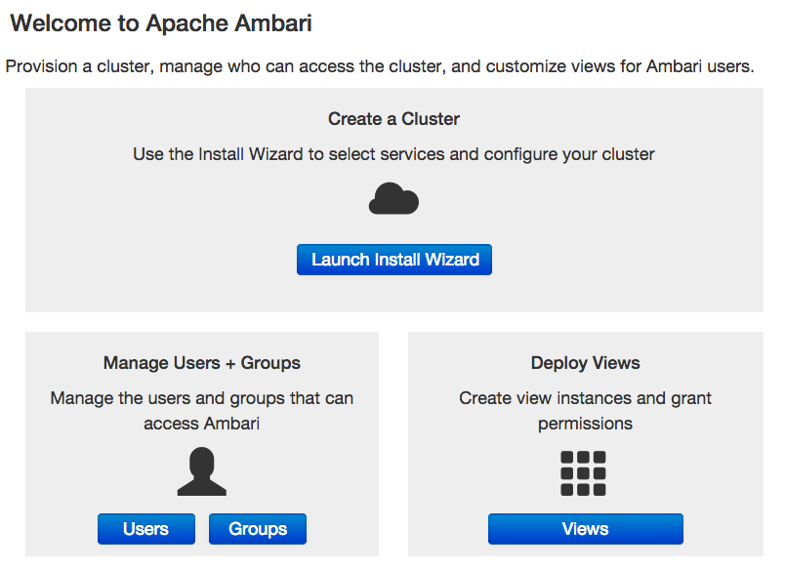Viewport: 785px width, 568px height.
Task: Launch the Install Wizard
Action: pyautogui.click(x=394, y=260)
